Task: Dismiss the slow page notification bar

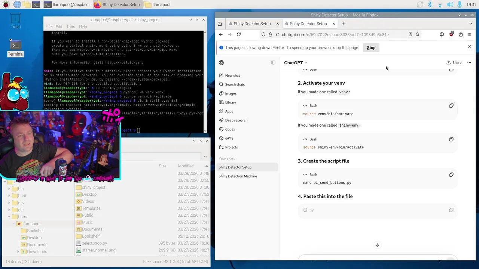Action: coord(469,47)
